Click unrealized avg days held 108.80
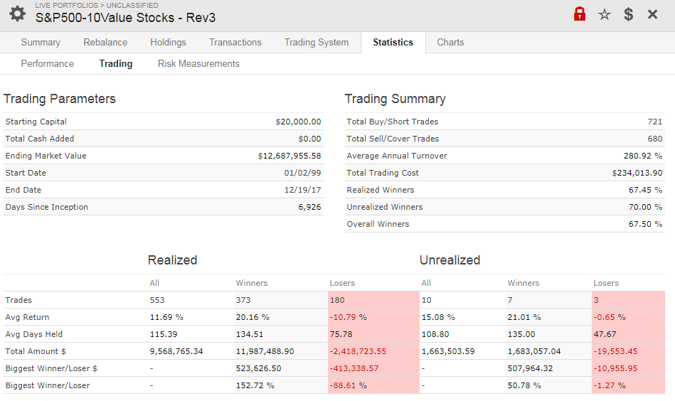 435,334
